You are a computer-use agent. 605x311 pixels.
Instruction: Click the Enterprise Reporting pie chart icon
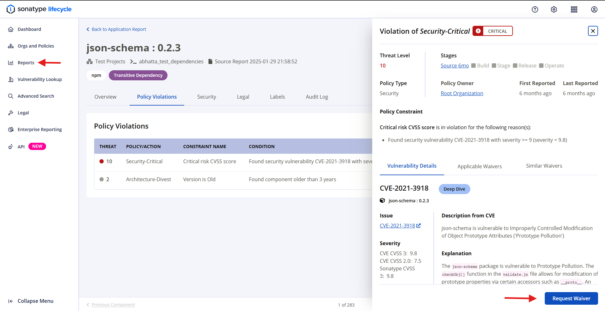[11, 130]
